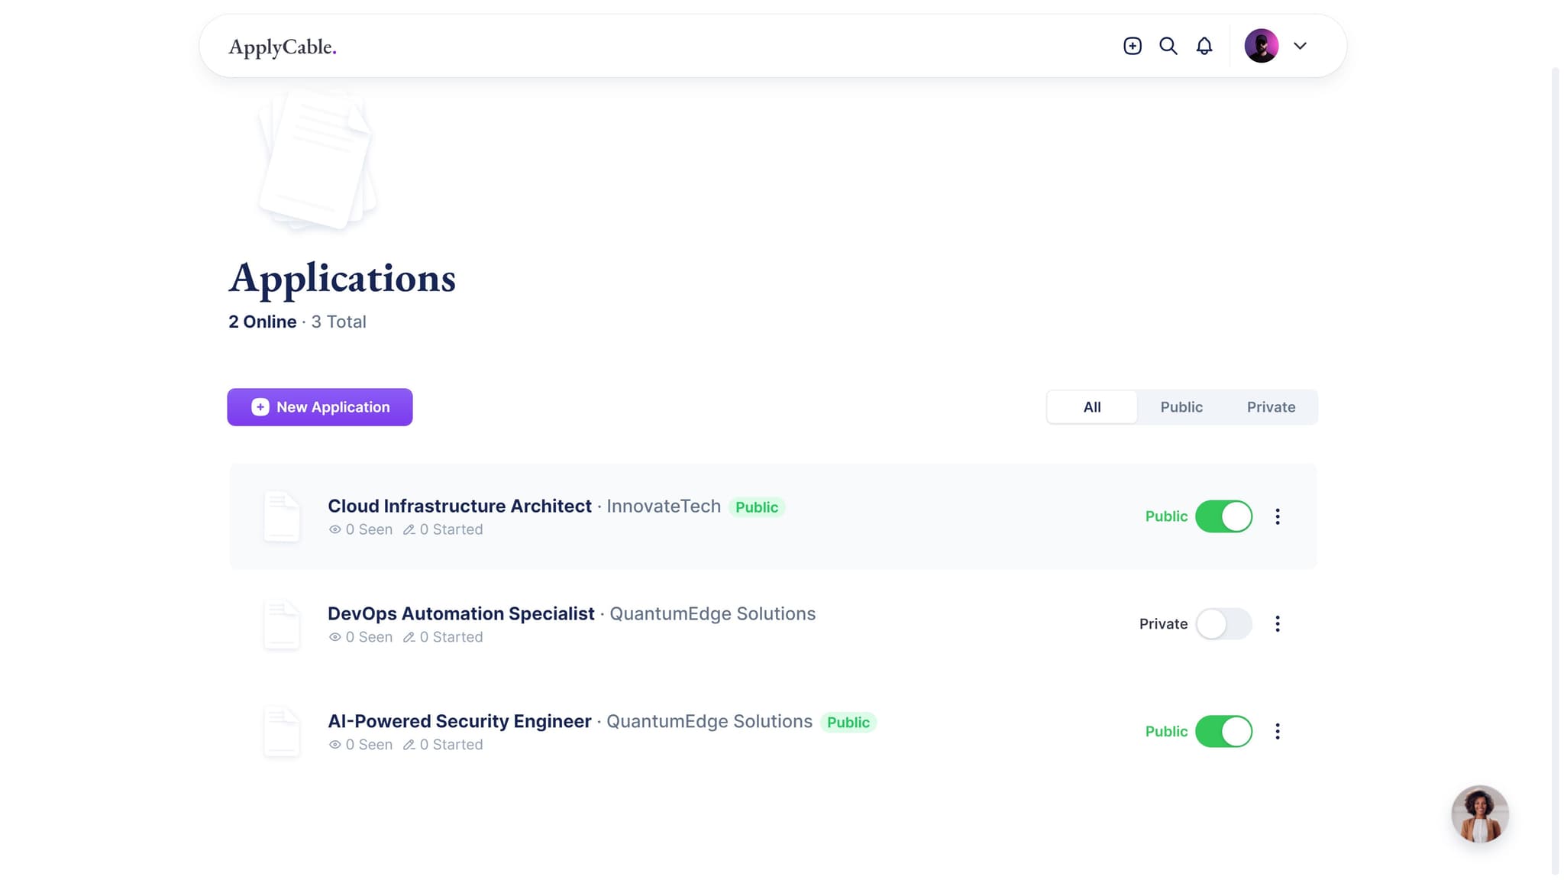Click the New Application button
Image resolution: width=1564 pixels, height=880 pixels.
(320, 407)
